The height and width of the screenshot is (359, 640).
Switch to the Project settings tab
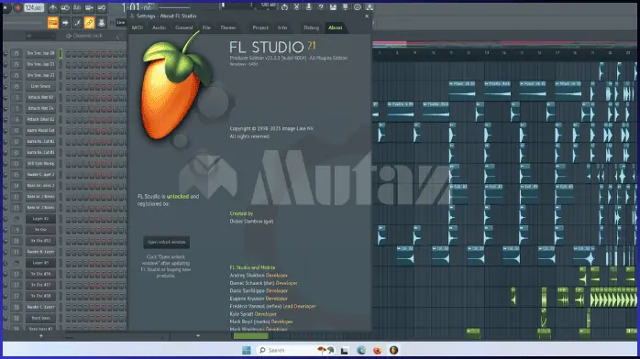tap(260, 27)
